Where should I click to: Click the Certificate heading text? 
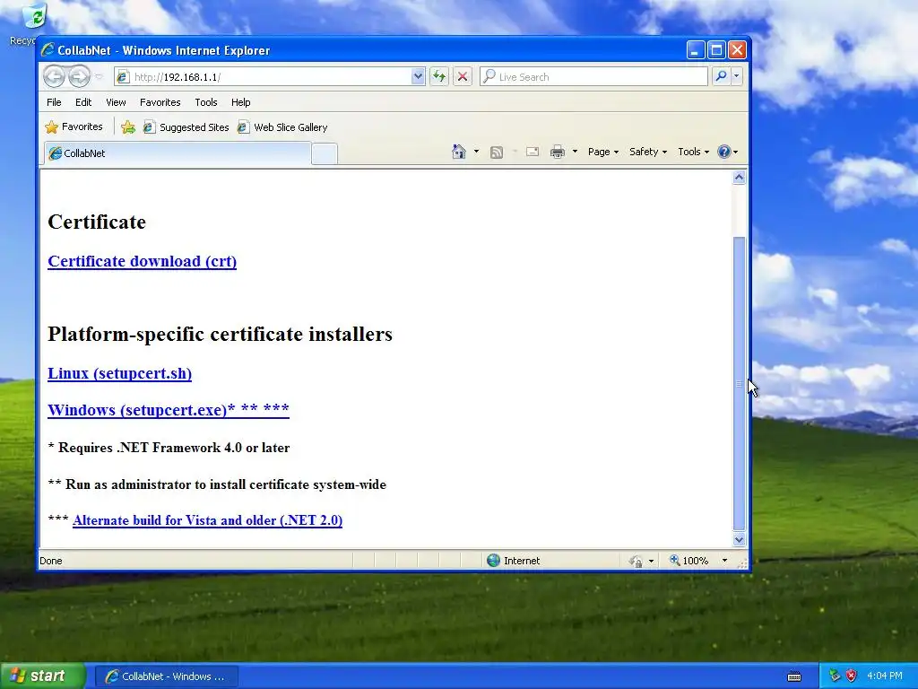coord(97,222)
